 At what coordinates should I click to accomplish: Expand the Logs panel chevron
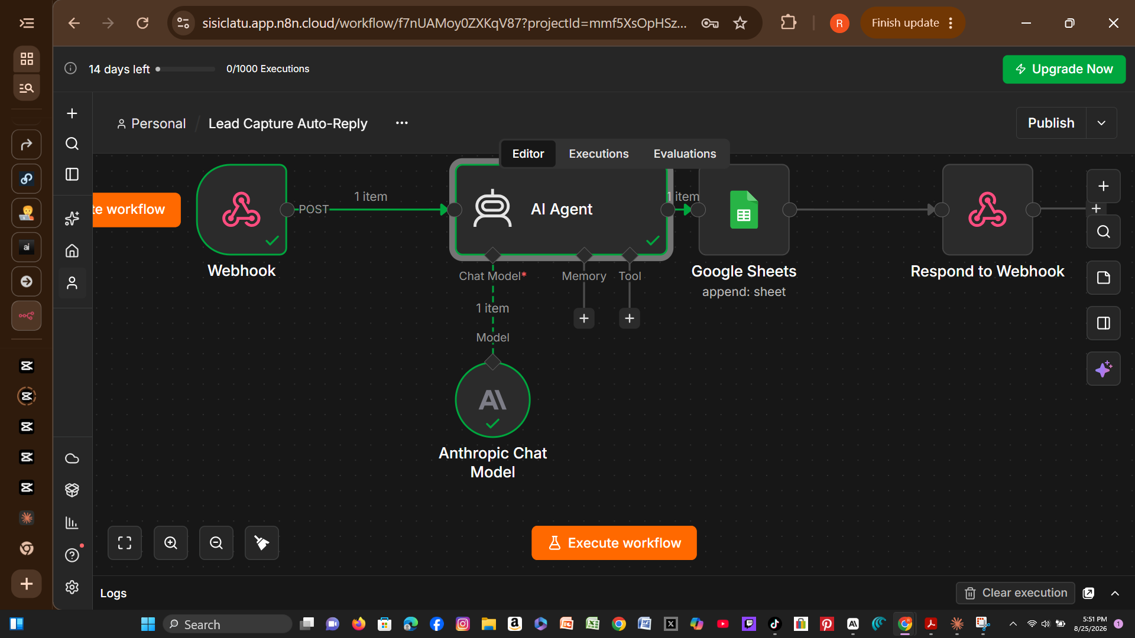pos(1115,593)
